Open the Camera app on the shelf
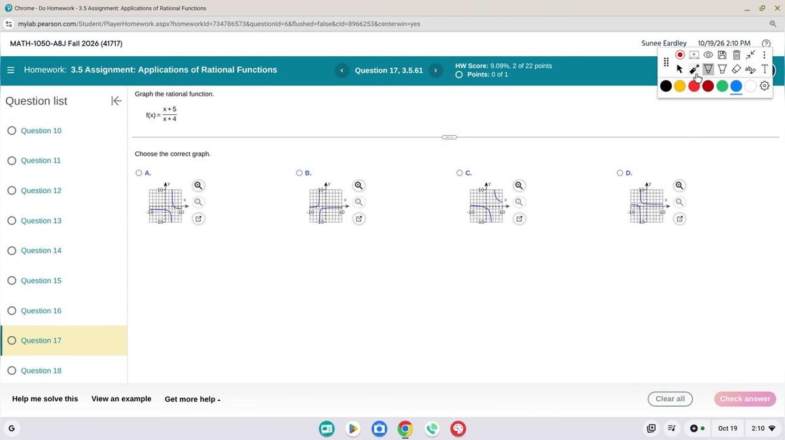 (x=379, y=429)
